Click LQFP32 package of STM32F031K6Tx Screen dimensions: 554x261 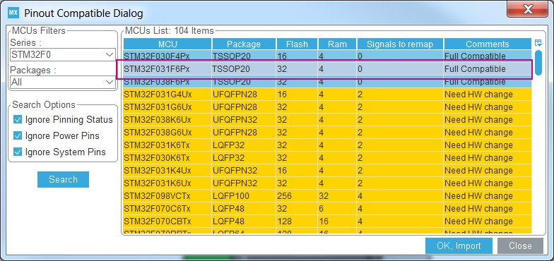click(244, 145)
